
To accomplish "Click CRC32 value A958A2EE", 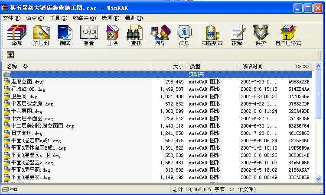I will click(x=299, y=82).
